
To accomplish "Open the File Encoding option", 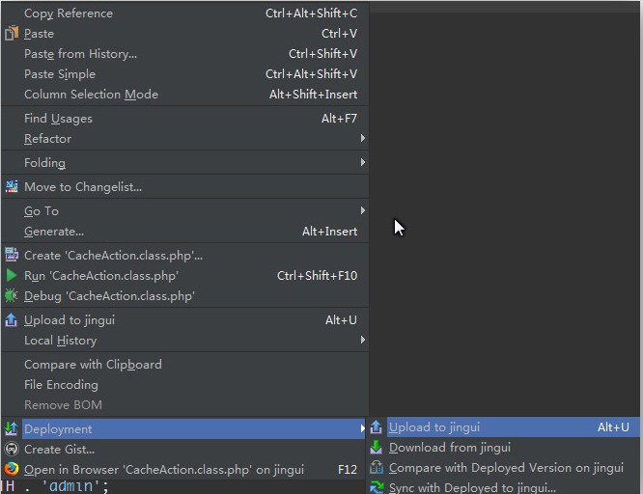I will tap(61, 385).
